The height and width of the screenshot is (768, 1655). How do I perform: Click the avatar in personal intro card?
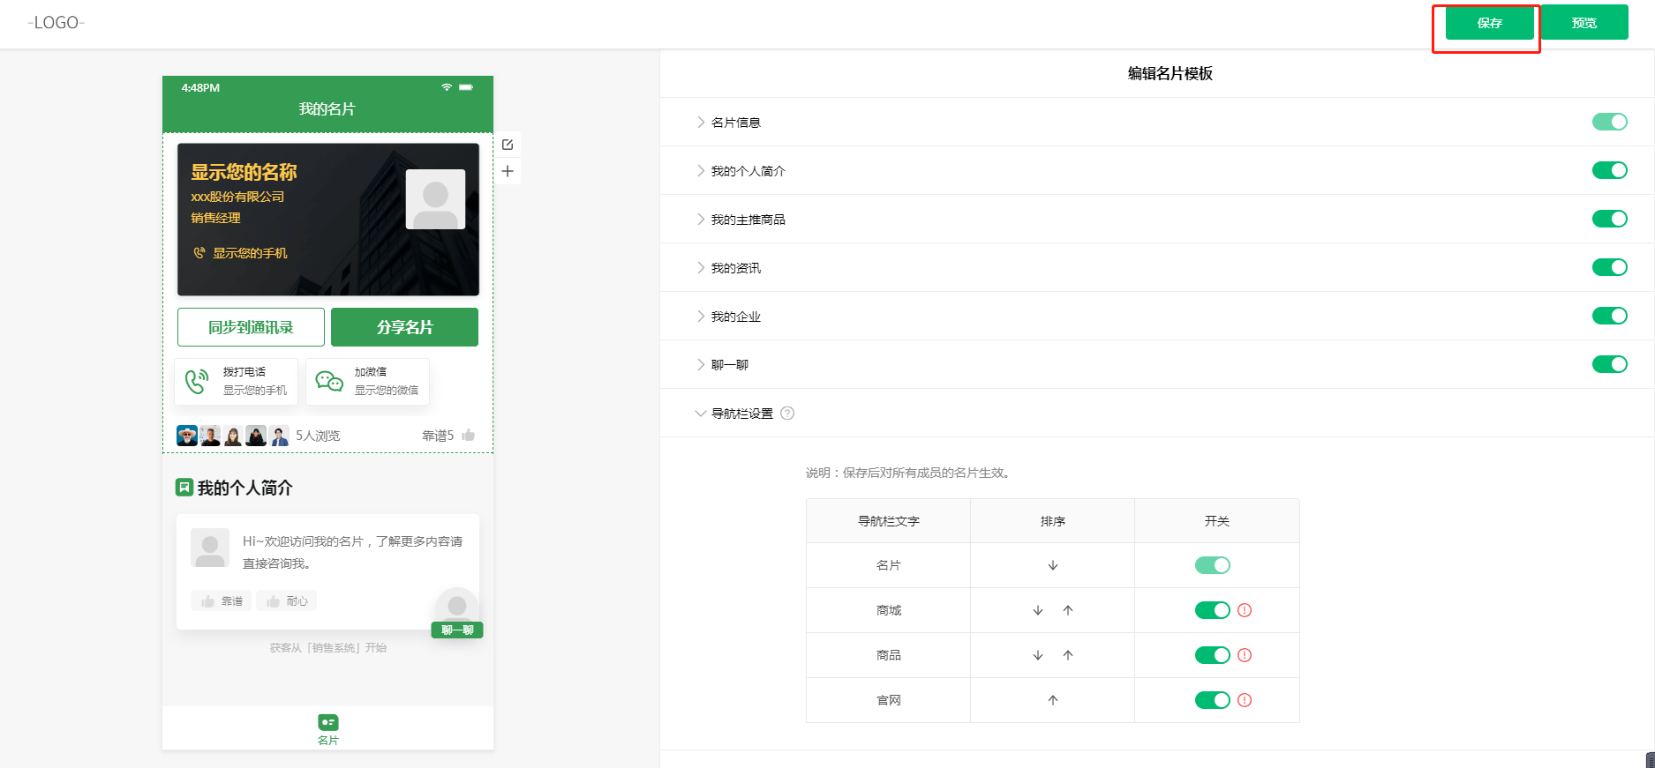[210, 548]
